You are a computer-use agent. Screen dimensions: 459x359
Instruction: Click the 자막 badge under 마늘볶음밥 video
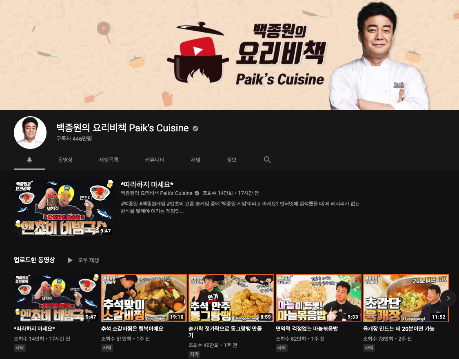tap(282, 348)
